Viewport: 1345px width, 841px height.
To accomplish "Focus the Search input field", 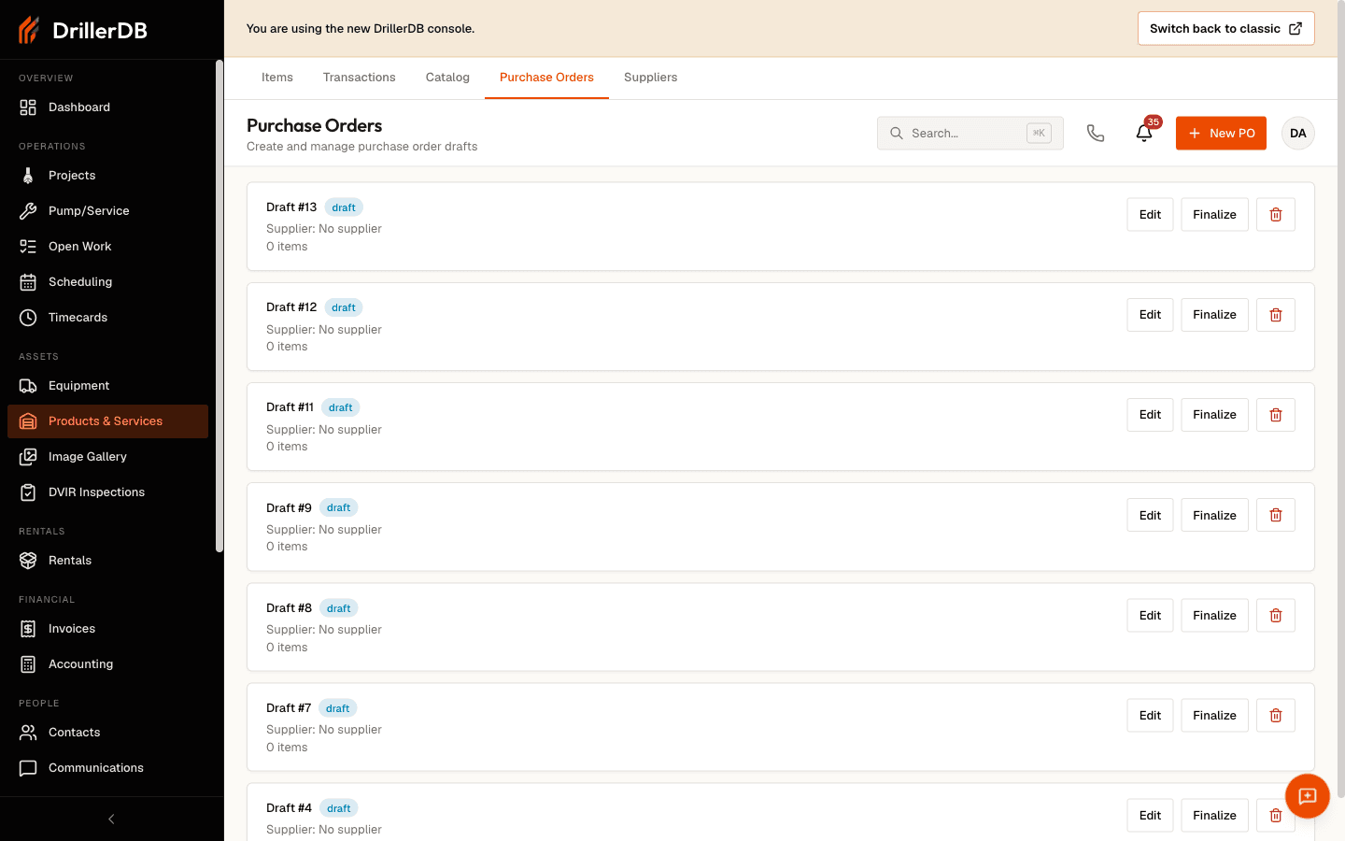I will click(x=970, y=134).
